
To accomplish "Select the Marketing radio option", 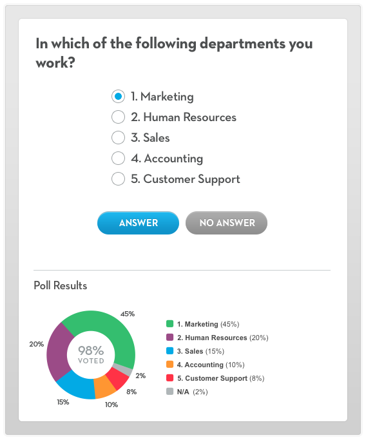I will pos(118,97).
